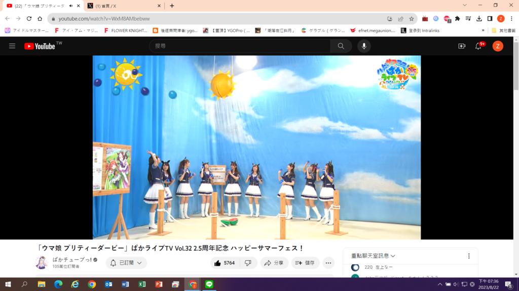Click the Chrome address bar URL
This screenshot has width=519, height=291.
(104, 19)
